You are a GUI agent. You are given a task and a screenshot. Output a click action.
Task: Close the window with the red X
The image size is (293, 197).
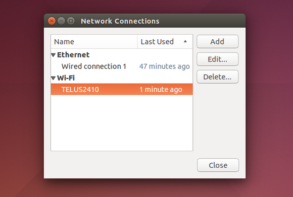[52, 21]
